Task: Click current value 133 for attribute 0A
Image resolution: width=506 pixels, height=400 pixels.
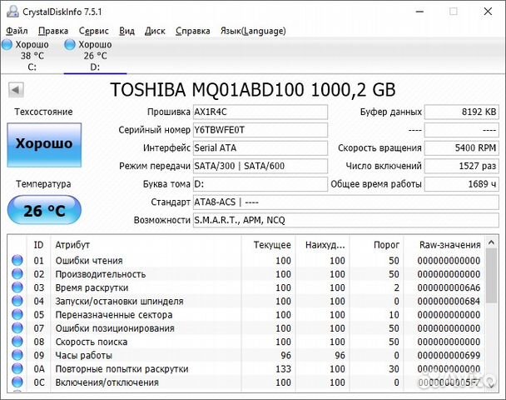Action: pos(283,369)
